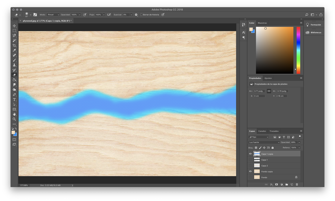
Task: Expand the layer Opacidad 89% dropdown
Action: coord(299,142)
